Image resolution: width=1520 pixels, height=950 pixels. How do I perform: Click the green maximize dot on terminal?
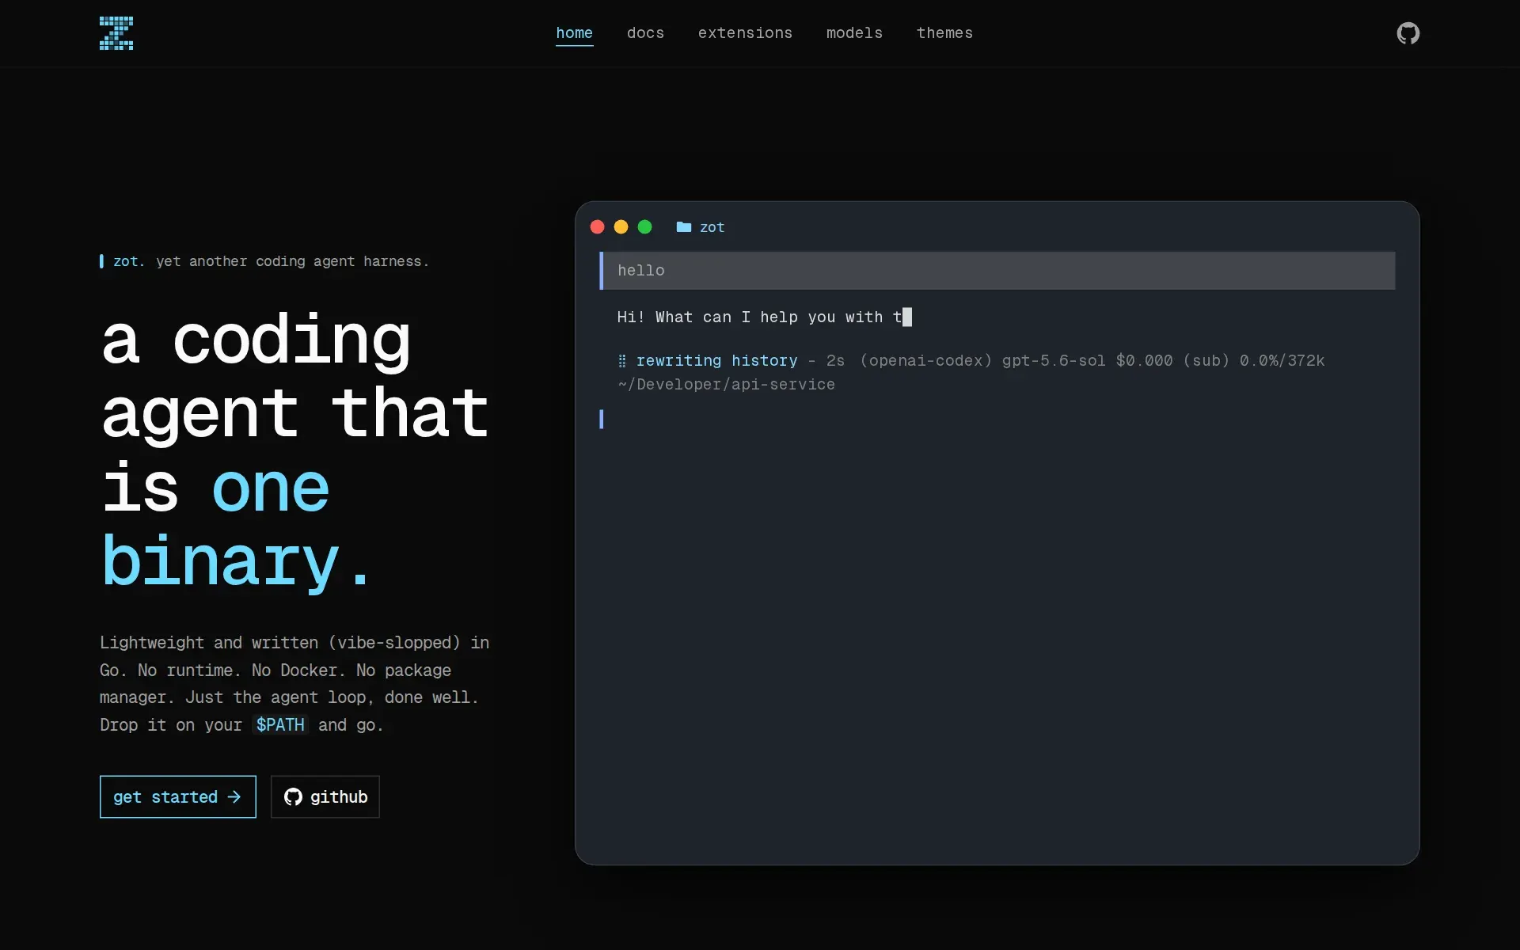tap(645, 227)
